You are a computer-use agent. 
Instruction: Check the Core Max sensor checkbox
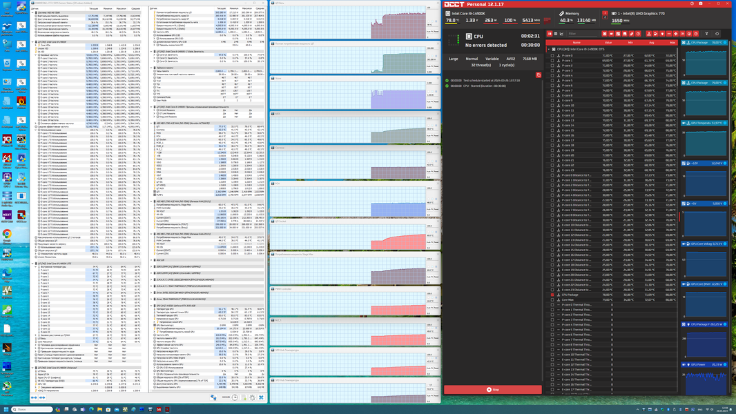(552, 299)
